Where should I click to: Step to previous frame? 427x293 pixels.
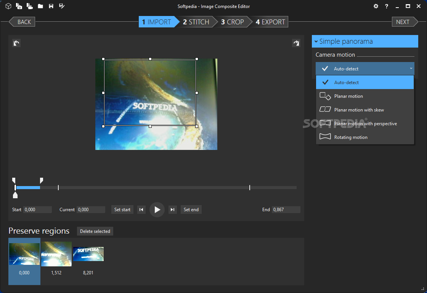point(141,210)
